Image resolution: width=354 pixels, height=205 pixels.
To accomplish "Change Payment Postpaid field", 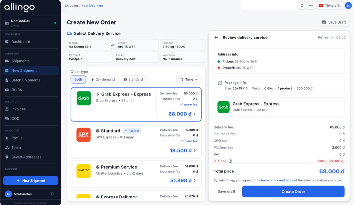I will tap(89, 57).
